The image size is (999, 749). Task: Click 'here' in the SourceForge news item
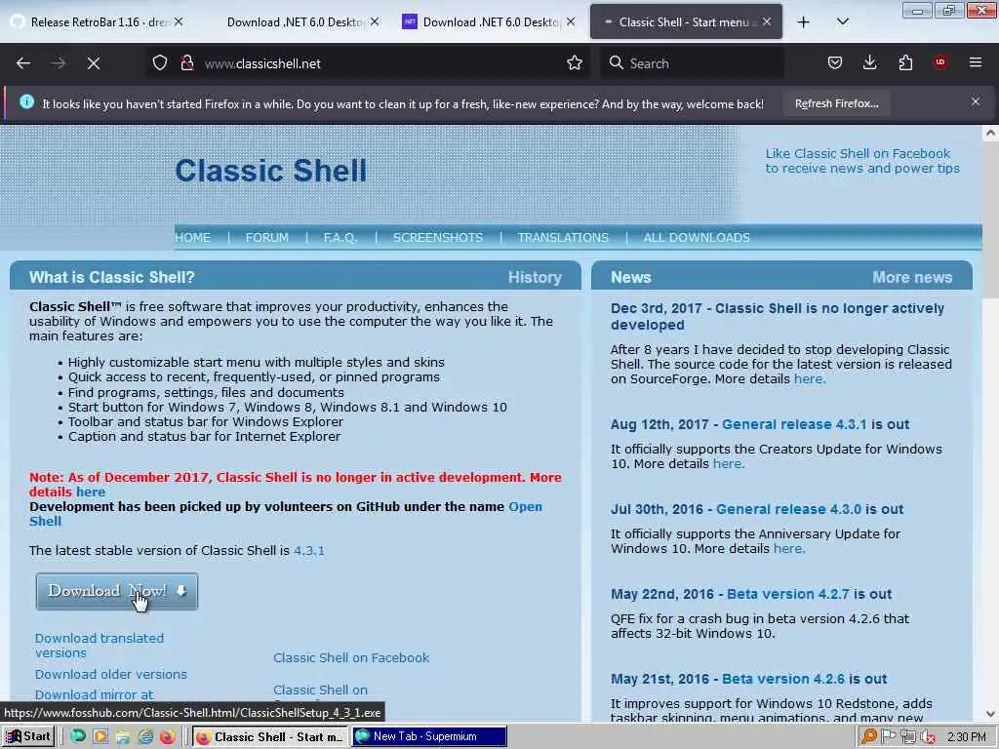pyautogui.click(x=809, y=379)
